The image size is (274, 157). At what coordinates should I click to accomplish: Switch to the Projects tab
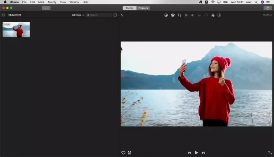click(x=143, y=8)
